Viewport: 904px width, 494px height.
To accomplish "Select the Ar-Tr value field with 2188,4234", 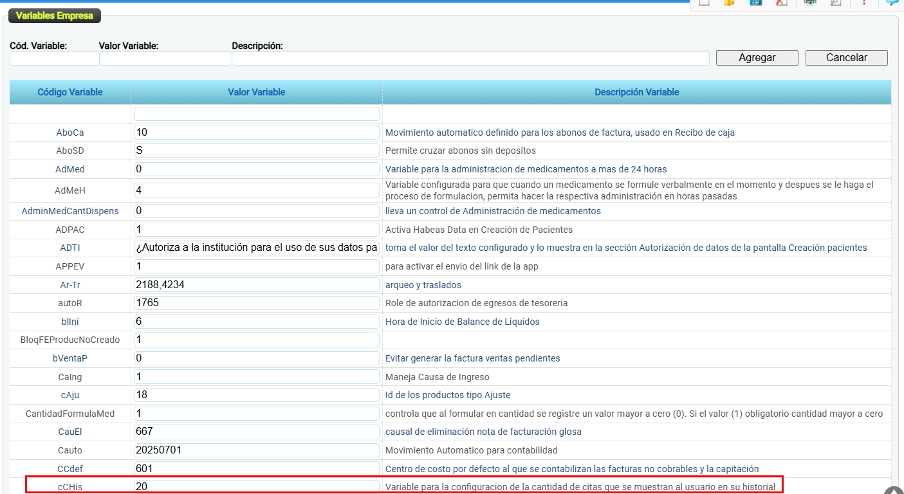I will coord(257,284).
